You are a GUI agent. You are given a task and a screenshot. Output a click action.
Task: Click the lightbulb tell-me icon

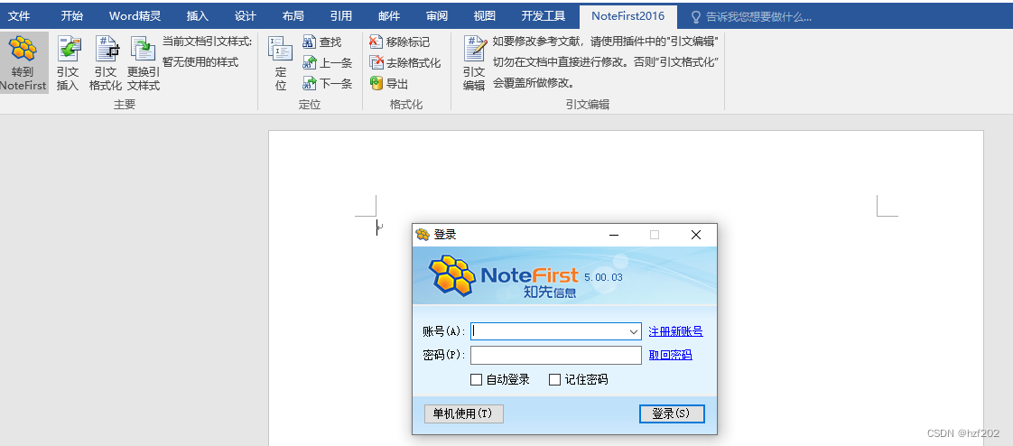coord(696,17)
